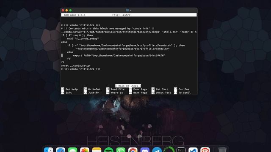Click the folder proxy icon in terminal title bar
Screen dimensions: 271x152
pyautogui.click(x=127, y=10)
